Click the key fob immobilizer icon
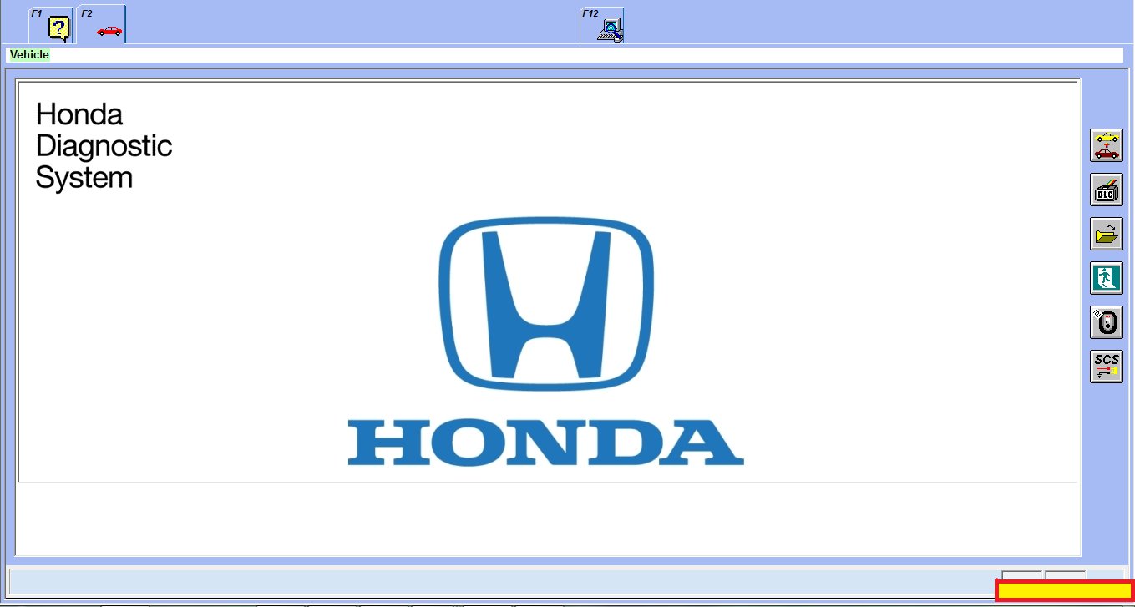Screen dimensions: 1135x607 (x=1107, y=322)
